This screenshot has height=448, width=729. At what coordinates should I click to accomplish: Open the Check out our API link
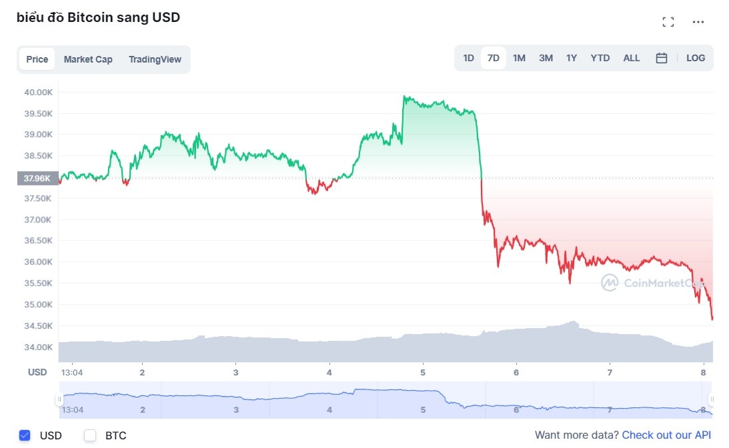[666, 435]
